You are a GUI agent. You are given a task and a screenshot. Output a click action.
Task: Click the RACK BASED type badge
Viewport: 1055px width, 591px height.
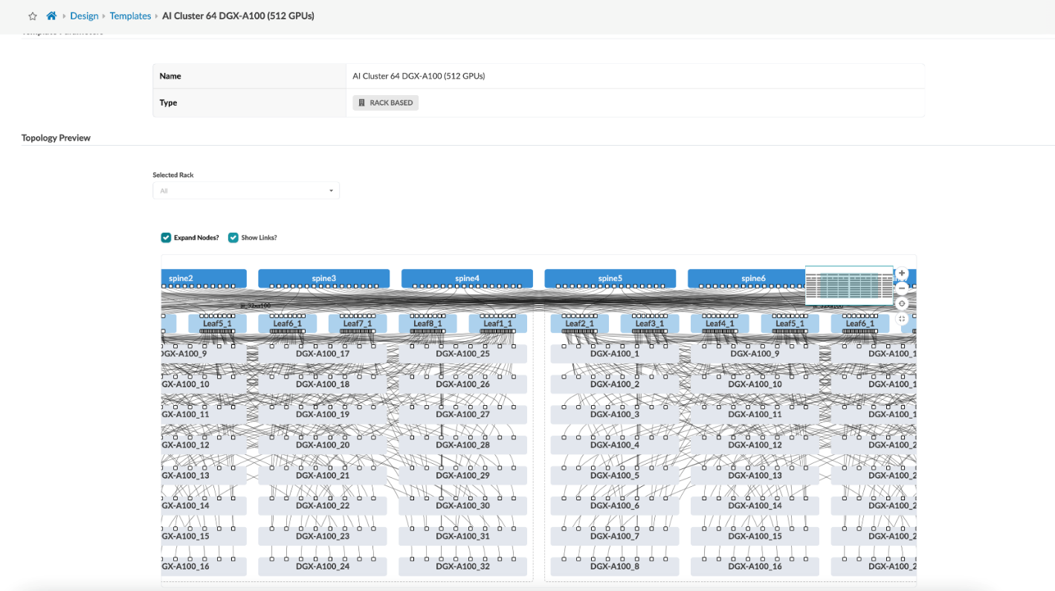[386, 103]
